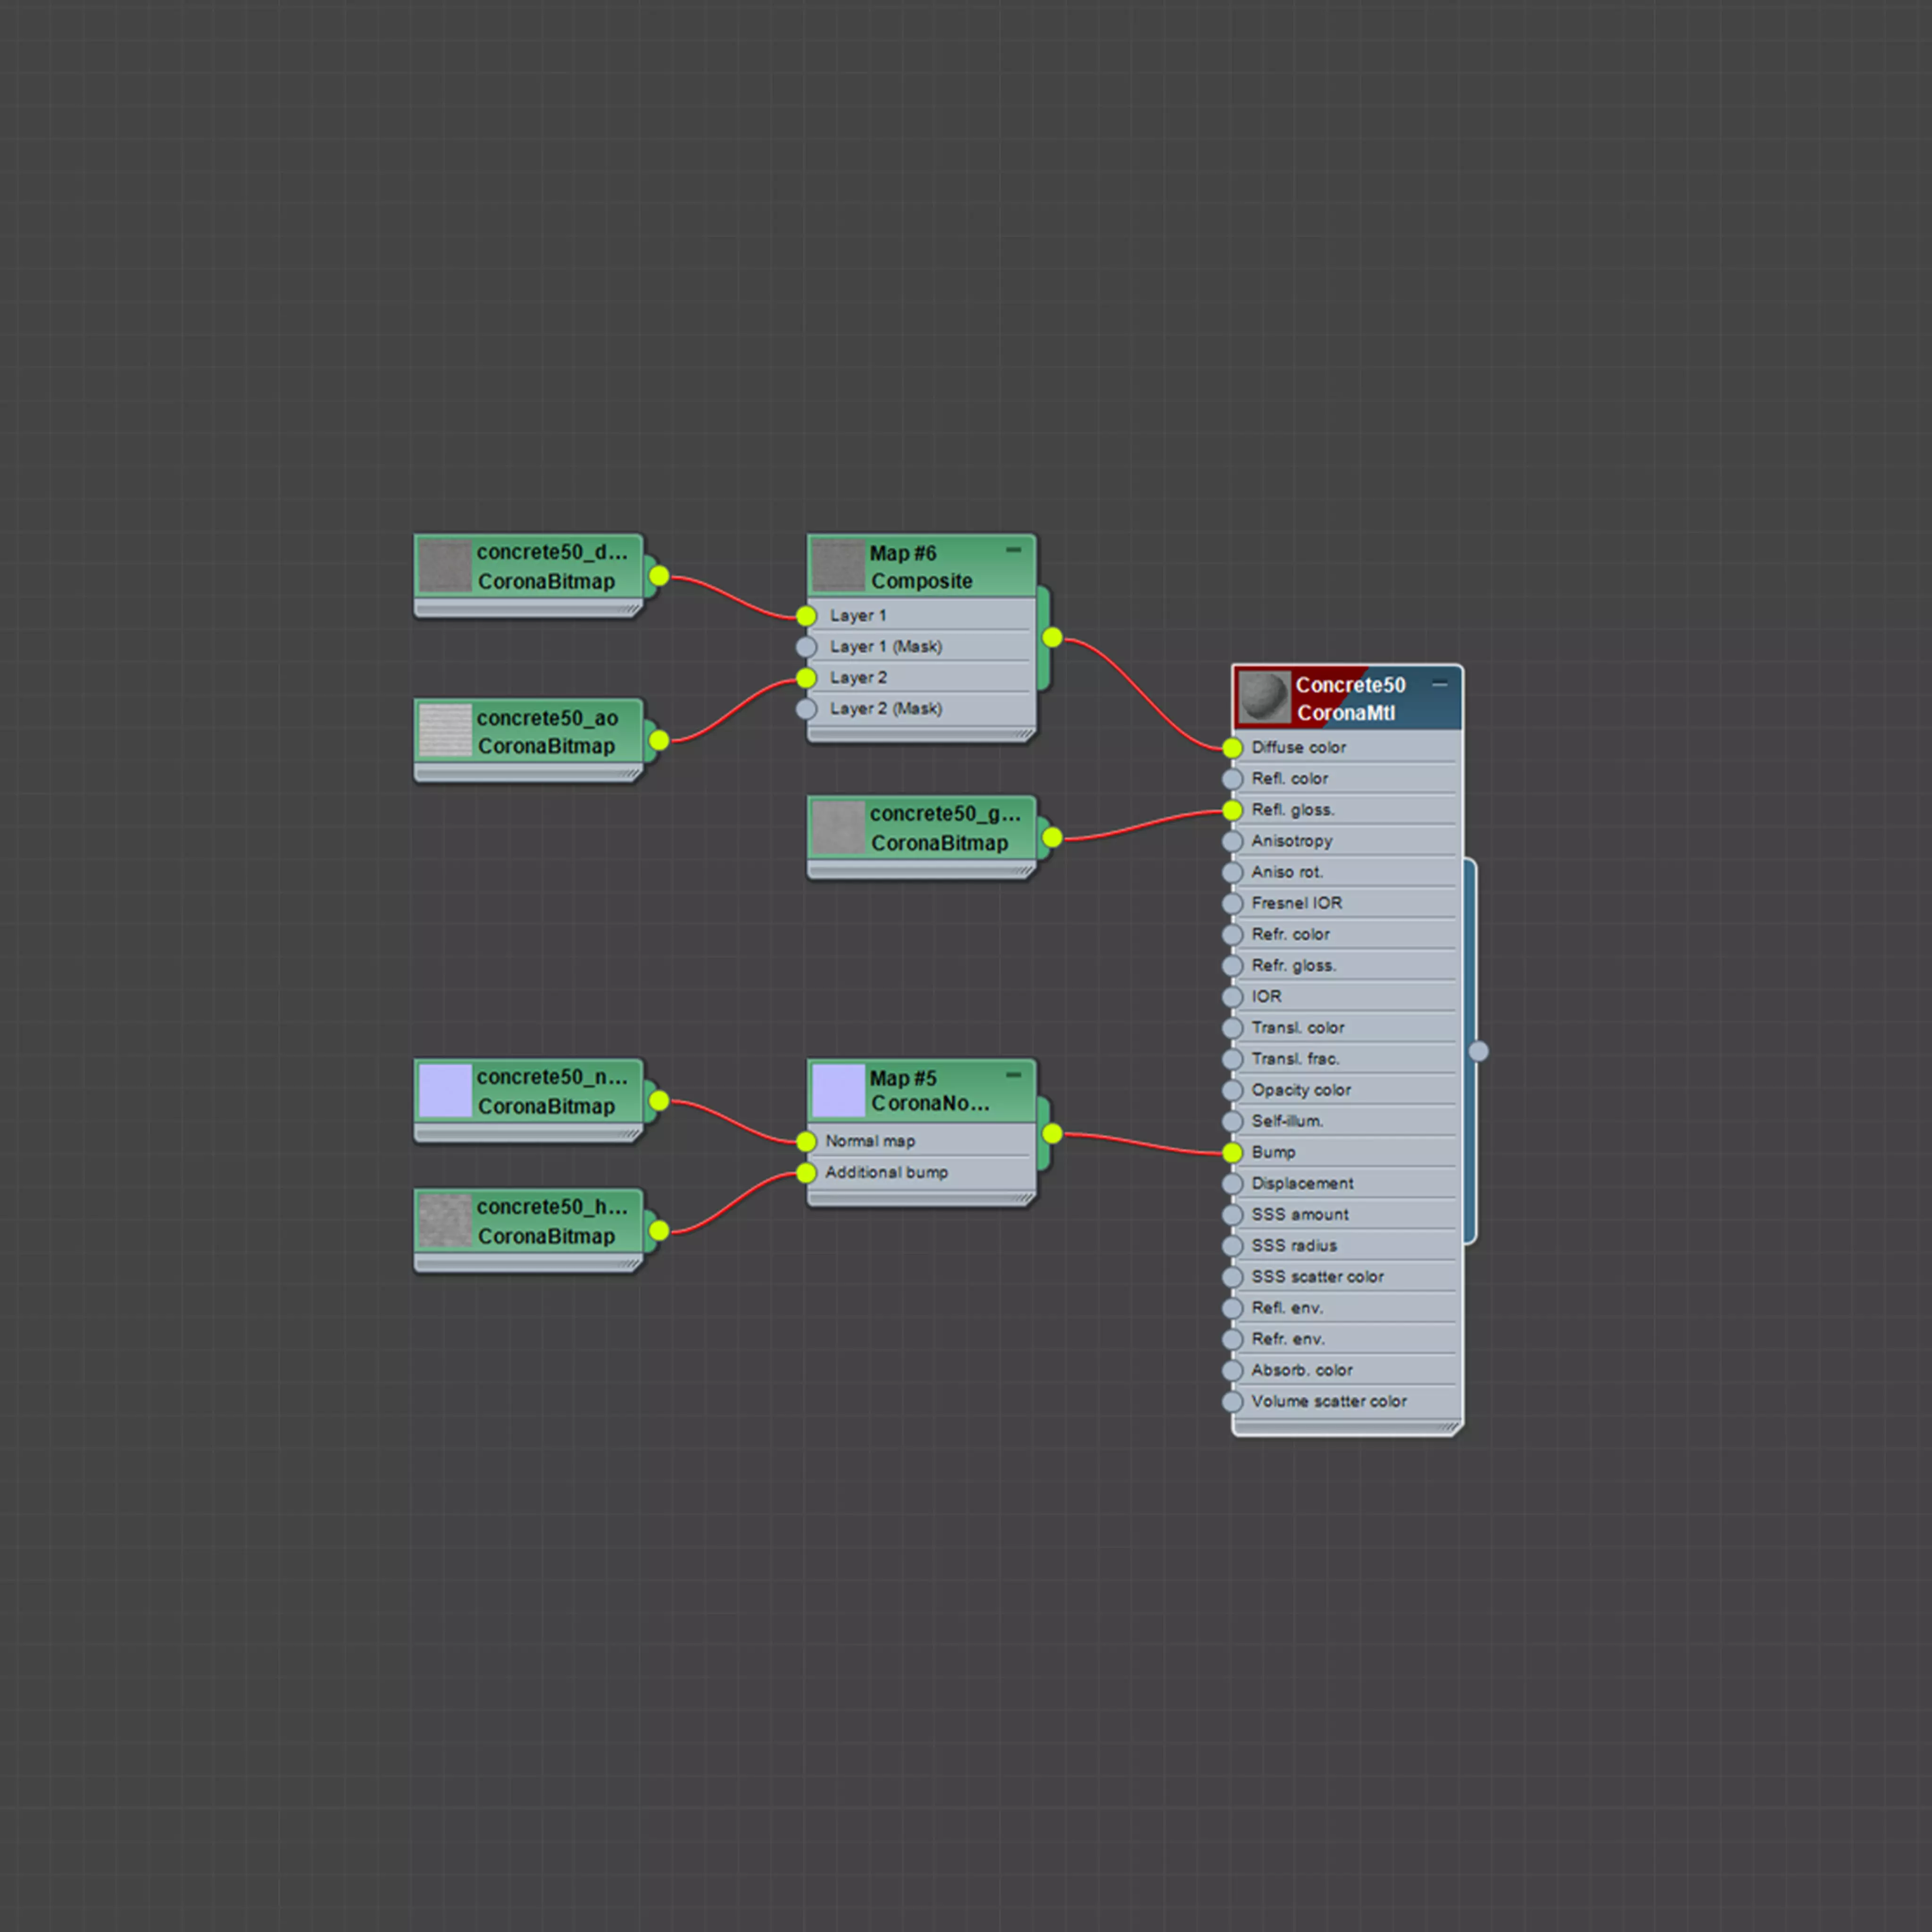Click the Displacement input socket
The height and width of the screenshot is (1932, 1932).
[1232, 1184]
